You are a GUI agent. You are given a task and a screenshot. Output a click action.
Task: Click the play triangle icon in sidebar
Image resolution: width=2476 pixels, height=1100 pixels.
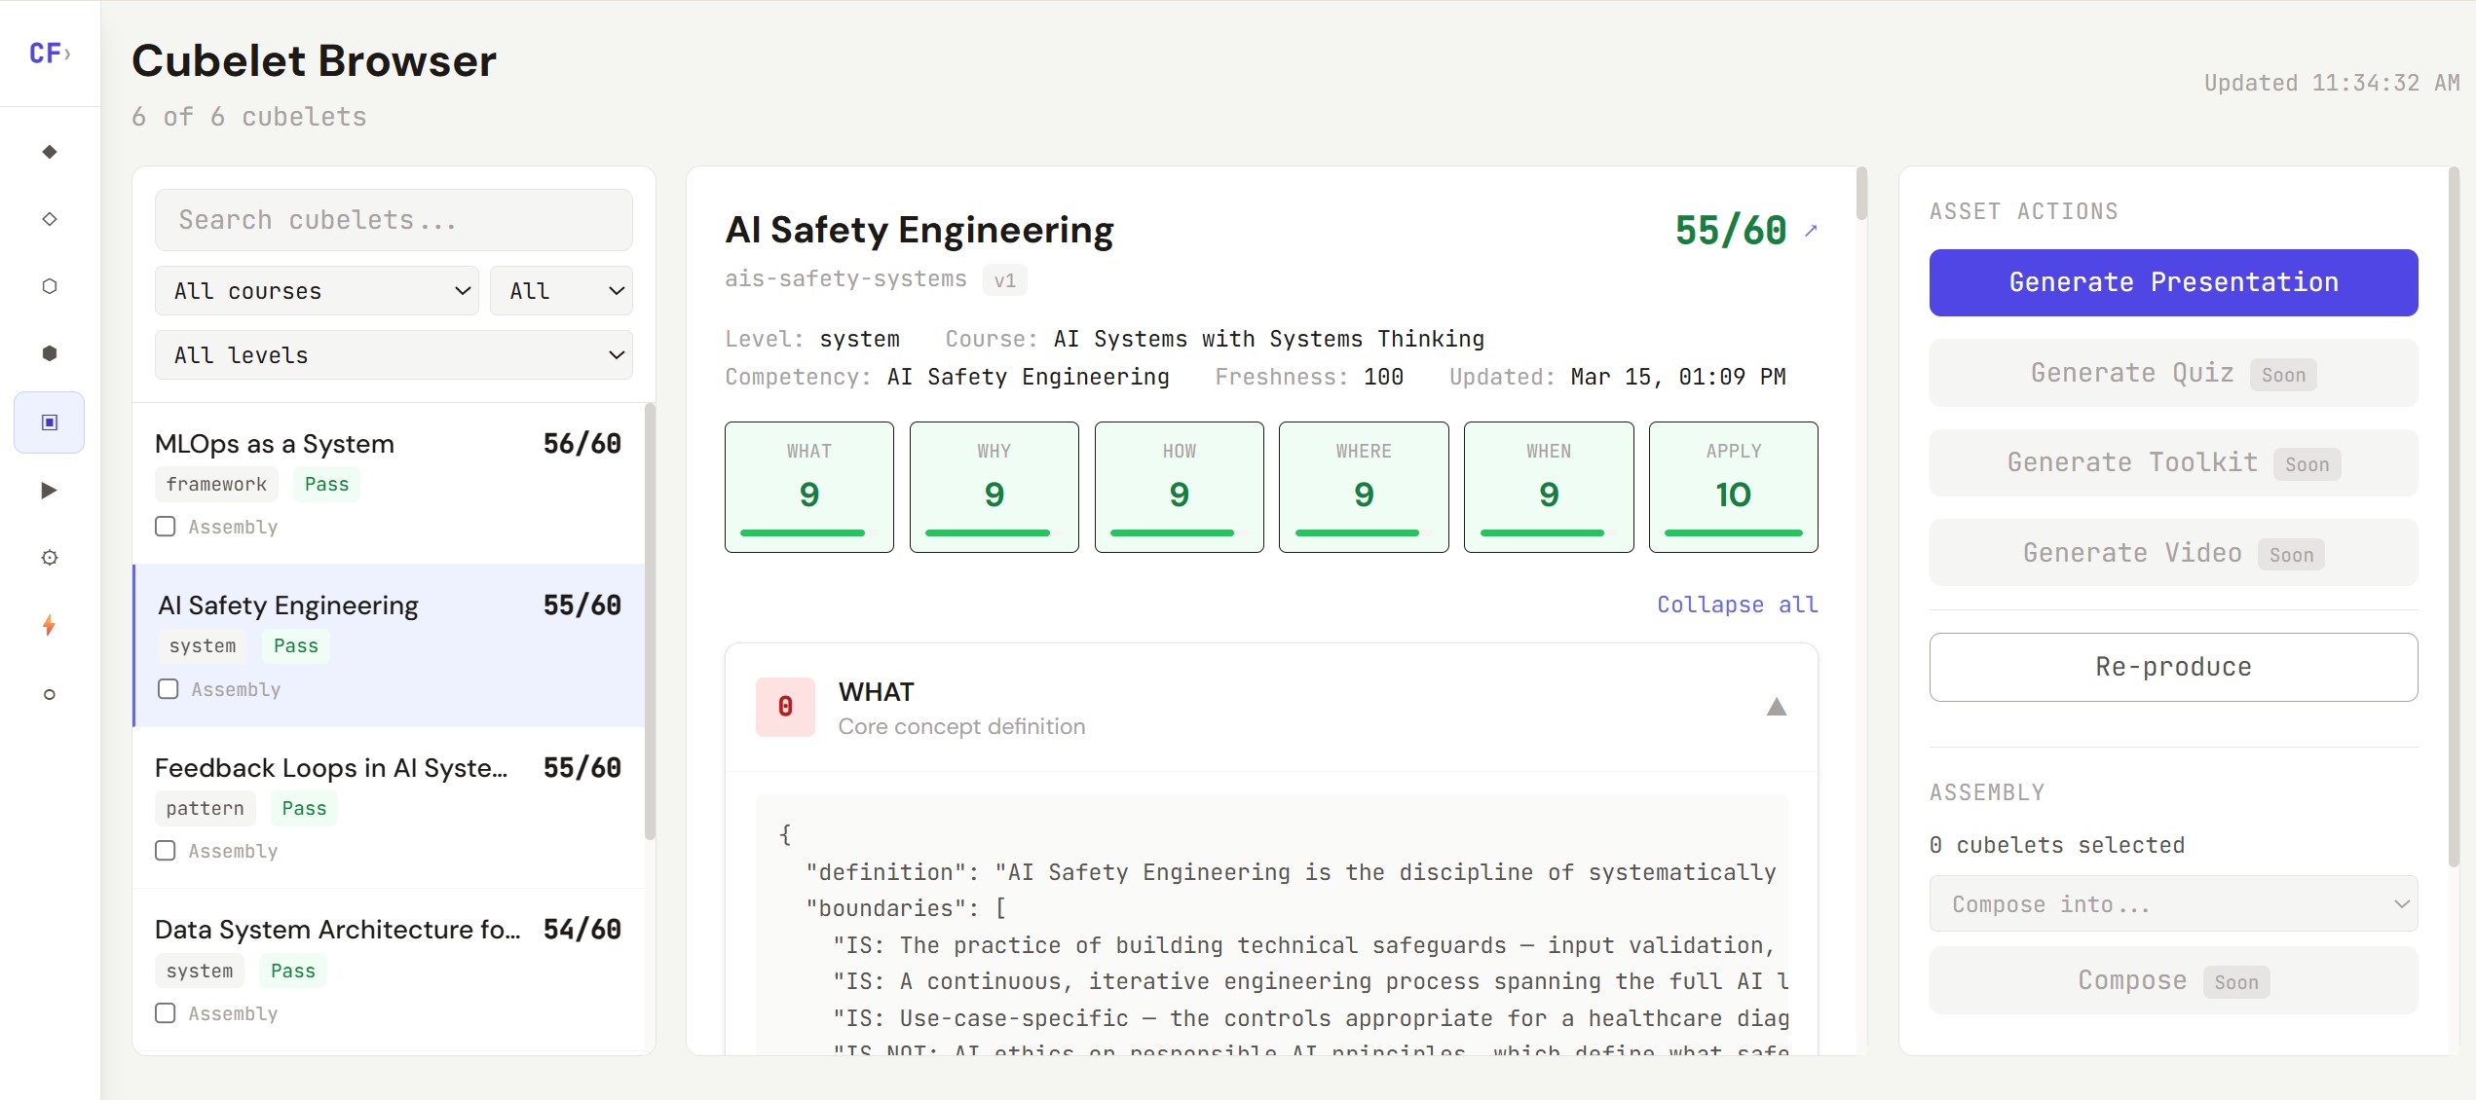click(49, 490)
